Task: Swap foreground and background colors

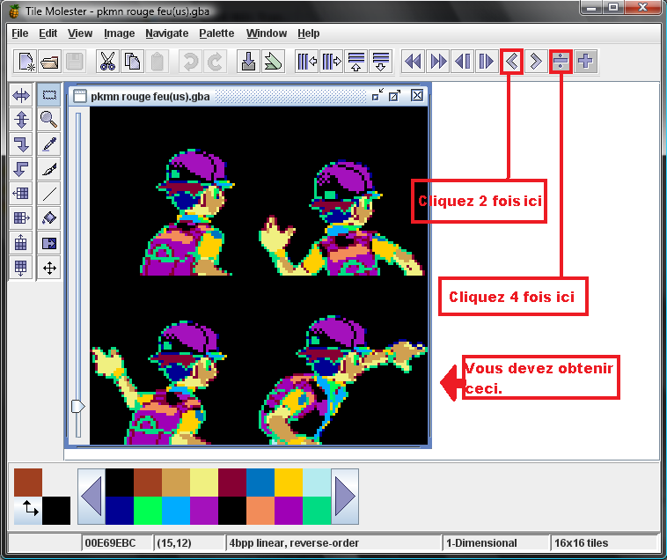Action: (28, 511)
